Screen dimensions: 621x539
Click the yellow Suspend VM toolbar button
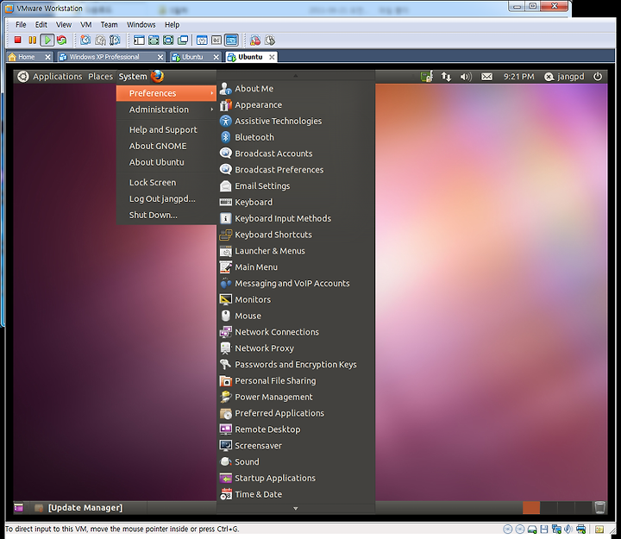click(33, 40)
